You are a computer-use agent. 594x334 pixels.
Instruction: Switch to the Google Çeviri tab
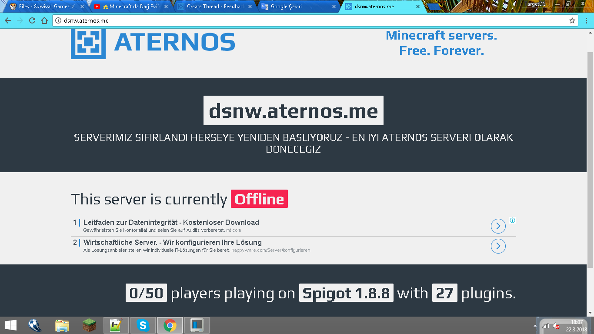click(x=298, y=7)
